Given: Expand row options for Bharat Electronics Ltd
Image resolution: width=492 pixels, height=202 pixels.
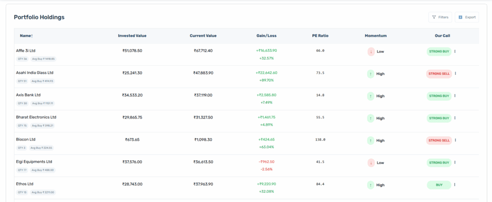Looking at the screenshot, I should [455, 118].
